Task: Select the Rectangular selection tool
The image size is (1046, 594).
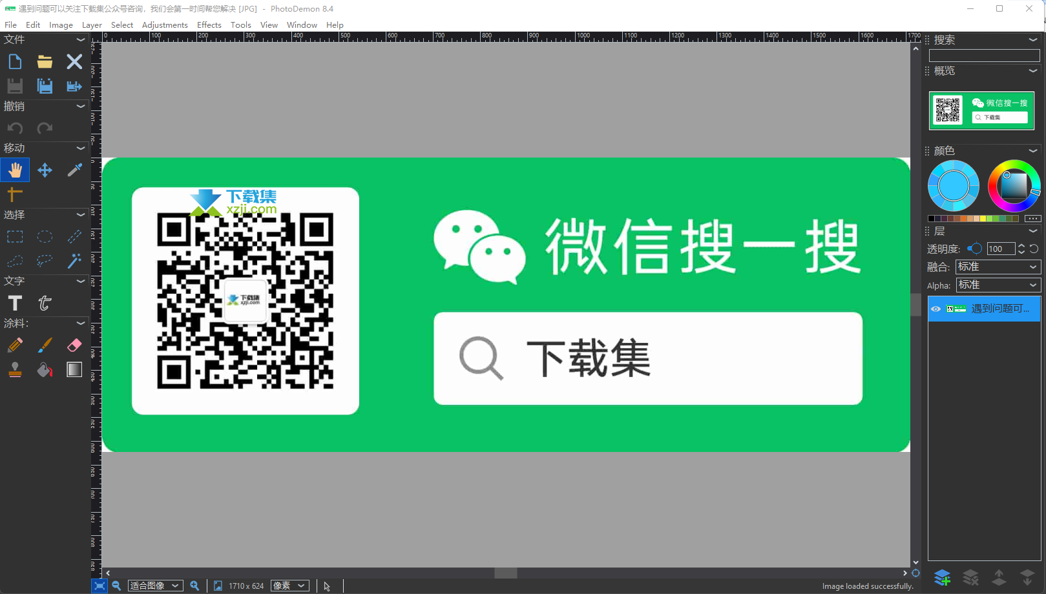Action: click(15, 236)
